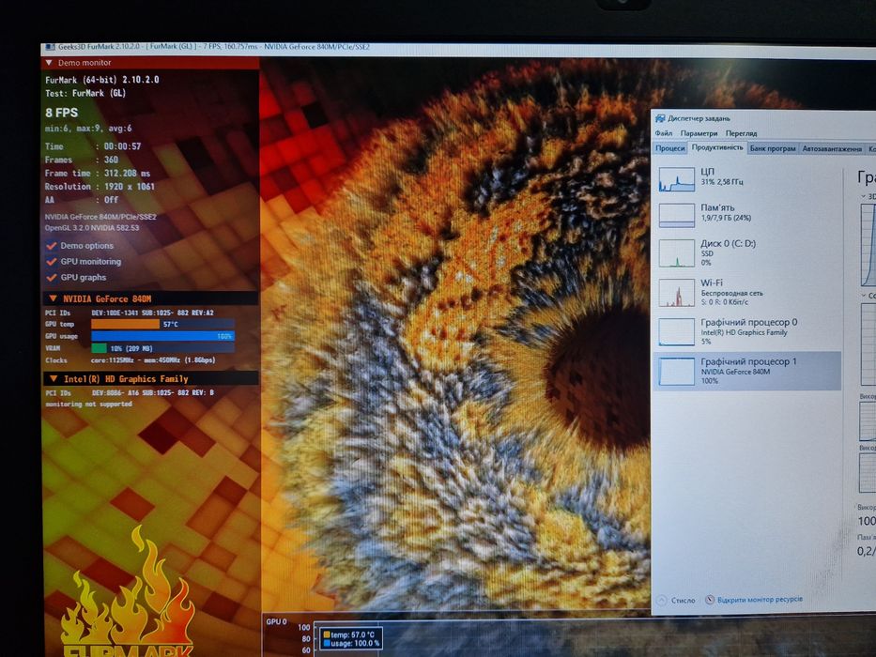Click the Frames 360 value
The image size is (876, 657).
point(111,160)
